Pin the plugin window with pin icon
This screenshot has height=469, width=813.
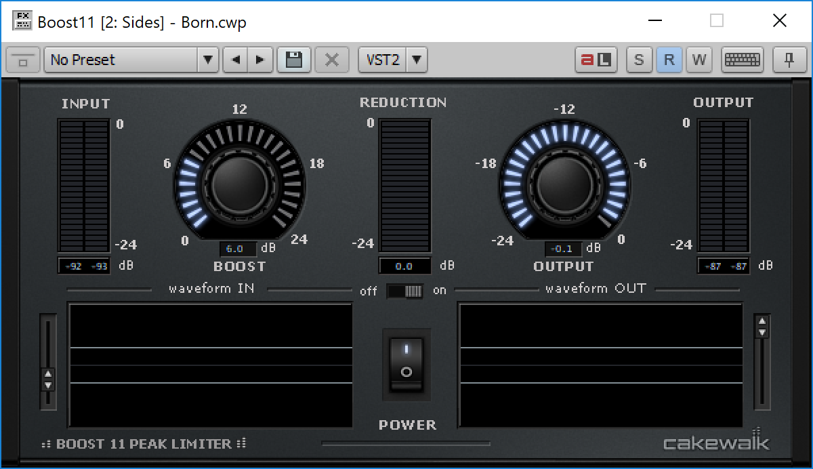pos(789,60)
